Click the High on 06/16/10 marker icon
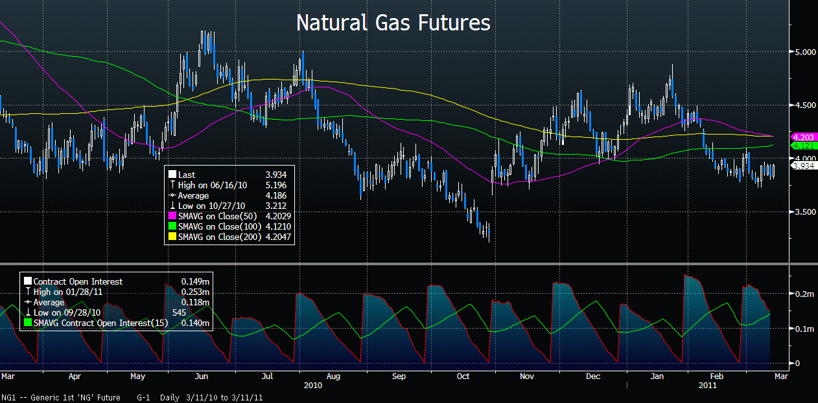This screenshot has width=818, height=403. [x=172, y=185]
